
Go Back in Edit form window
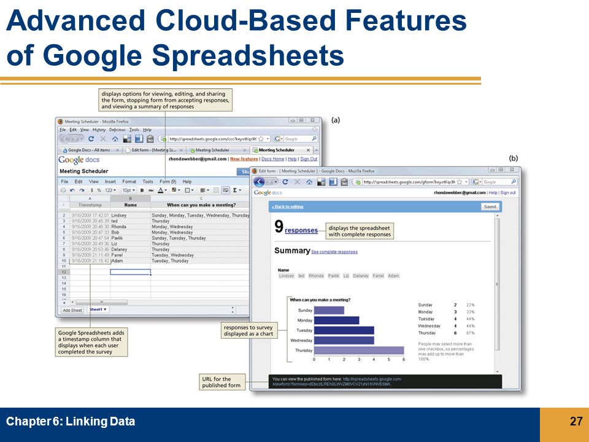click(x=259, y=182)
